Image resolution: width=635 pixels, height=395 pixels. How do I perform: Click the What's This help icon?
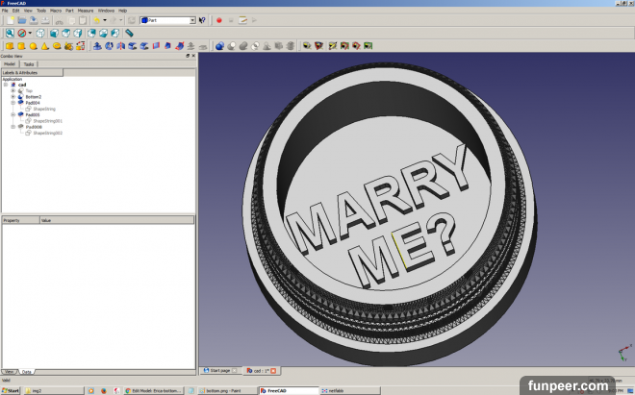click(202, 19)
